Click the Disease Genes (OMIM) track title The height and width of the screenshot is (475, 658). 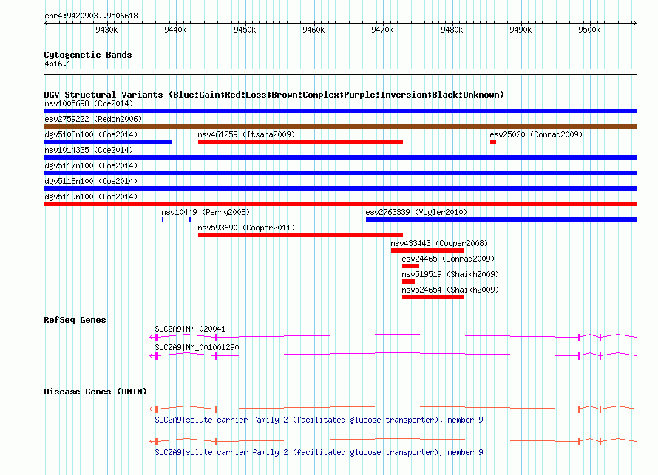coord(95,392)
